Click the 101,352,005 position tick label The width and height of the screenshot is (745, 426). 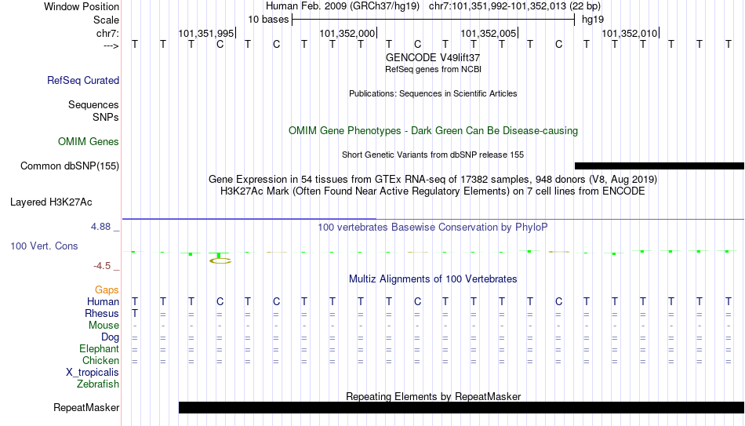pyautogui.click(x=489, y=33)
